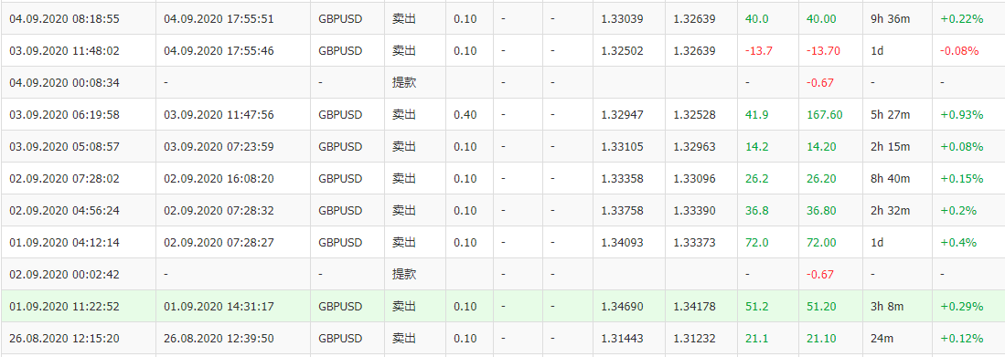Click the 167.60 profit value
The width and height of the screenshot is (1005, 357).
pos(824,114)
